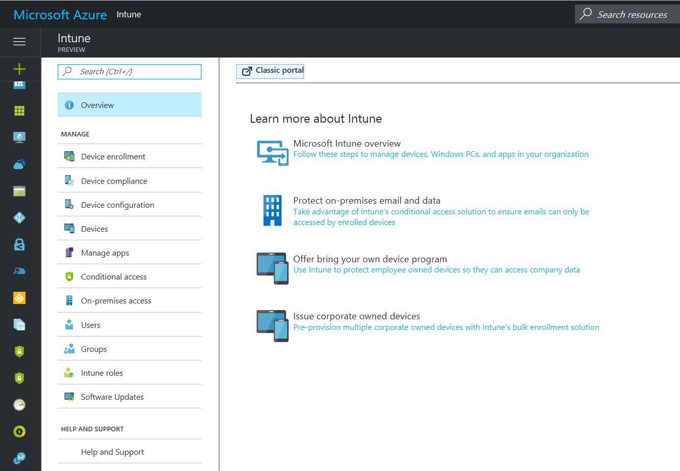Click the Classic portal button
Viewport: 680px width, 471px height.
click(270, 71)
